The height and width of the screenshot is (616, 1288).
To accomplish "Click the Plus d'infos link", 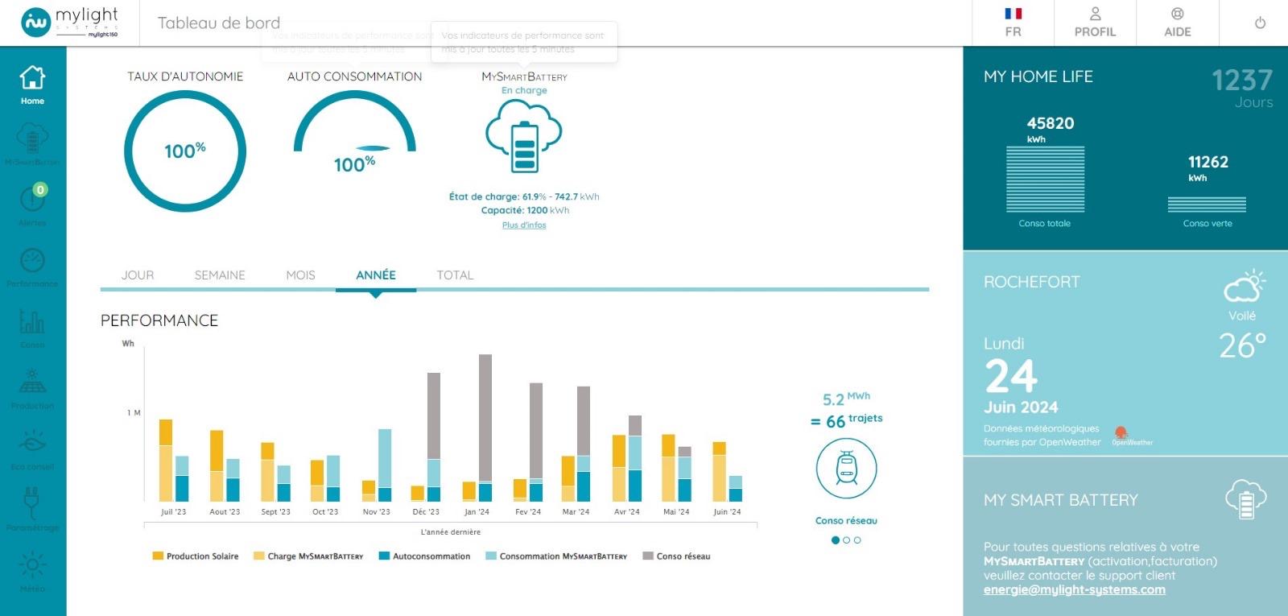I will click(524, 225).
